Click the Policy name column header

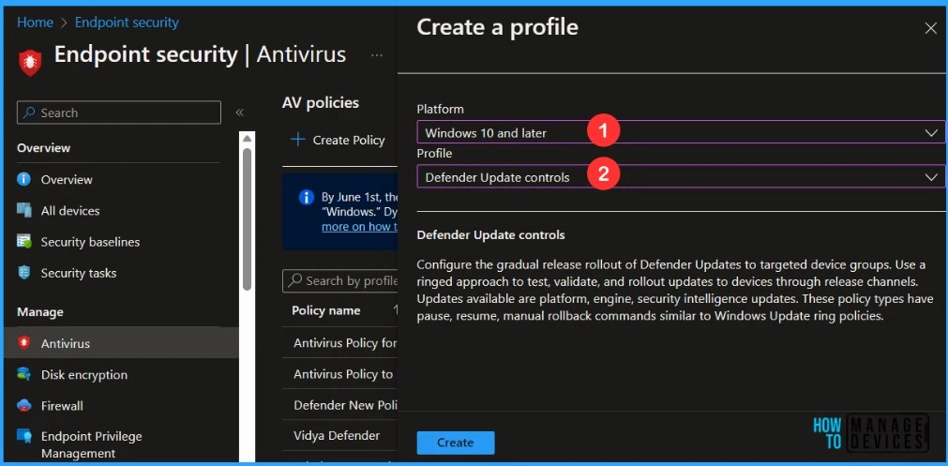click(x=326, y=310)
